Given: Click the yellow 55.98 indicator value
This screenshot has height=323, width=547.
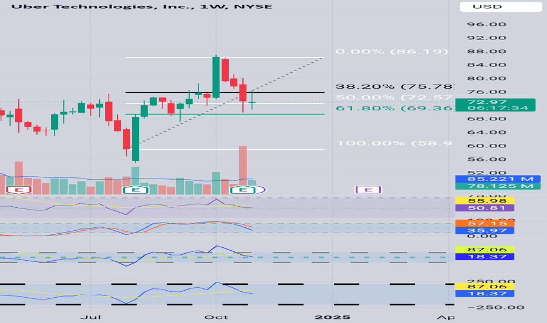Looking at the screenshot, I should (x=485, y=201).
